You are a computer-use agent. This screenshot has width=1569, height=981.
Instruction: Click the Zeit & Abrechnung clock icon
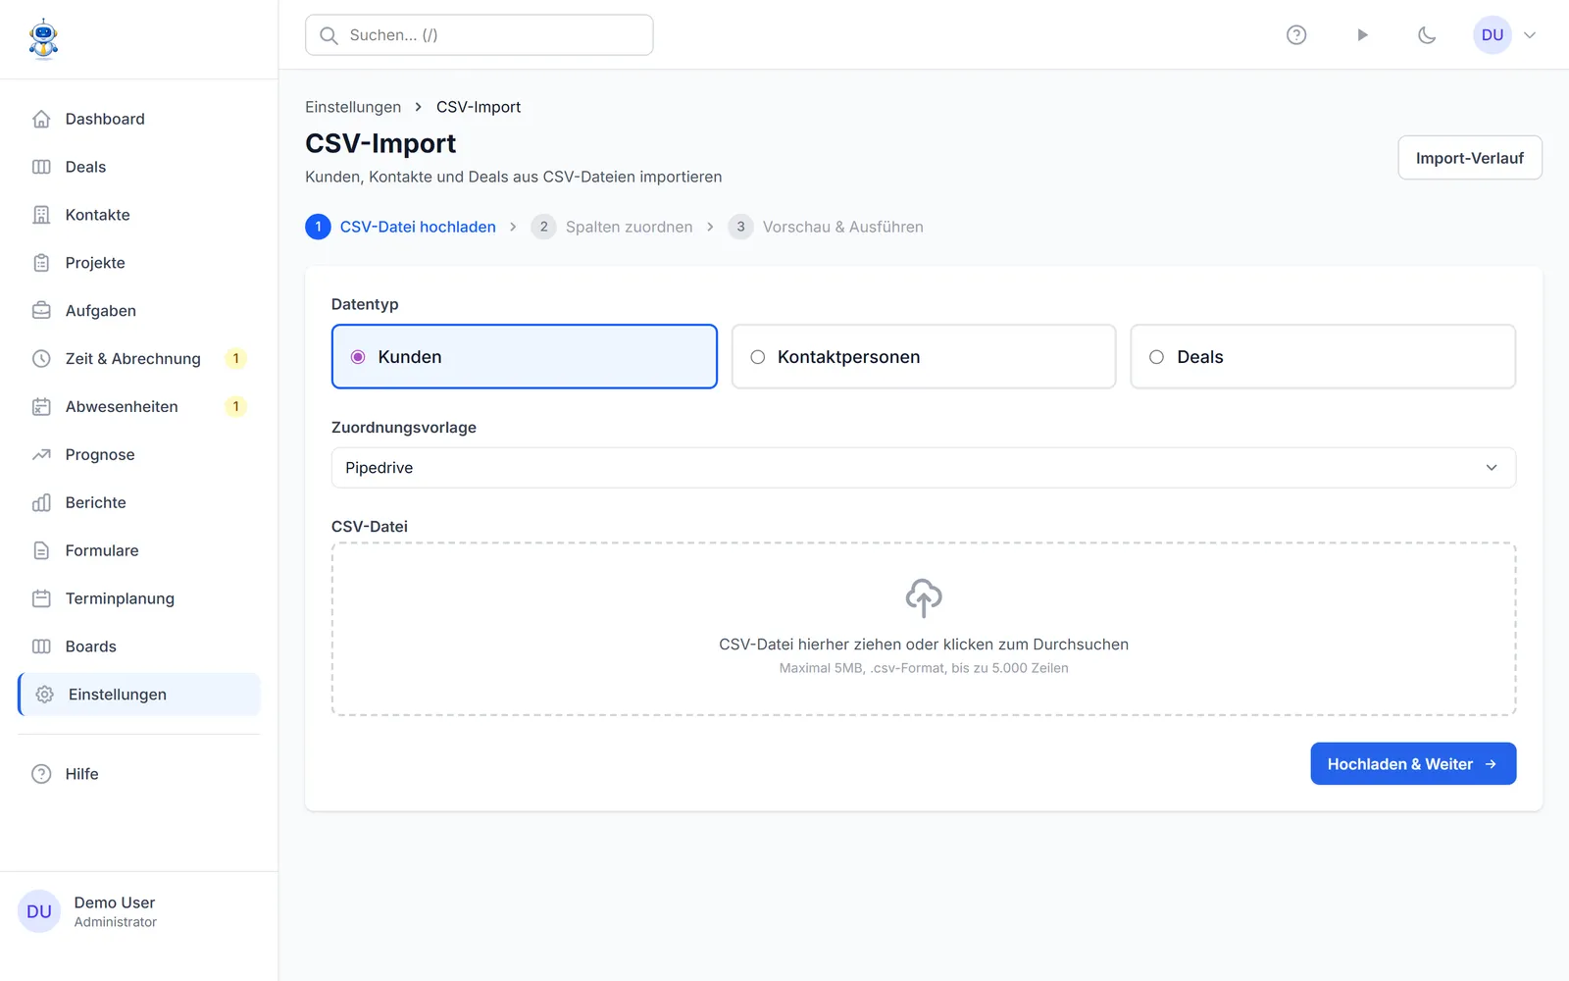(41, 359)
